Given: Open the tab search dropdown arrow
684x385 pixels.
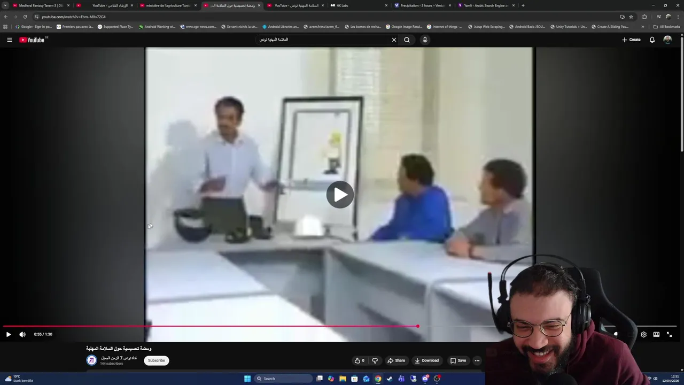Looking at the screenshot, I should (x=5, y=5).
